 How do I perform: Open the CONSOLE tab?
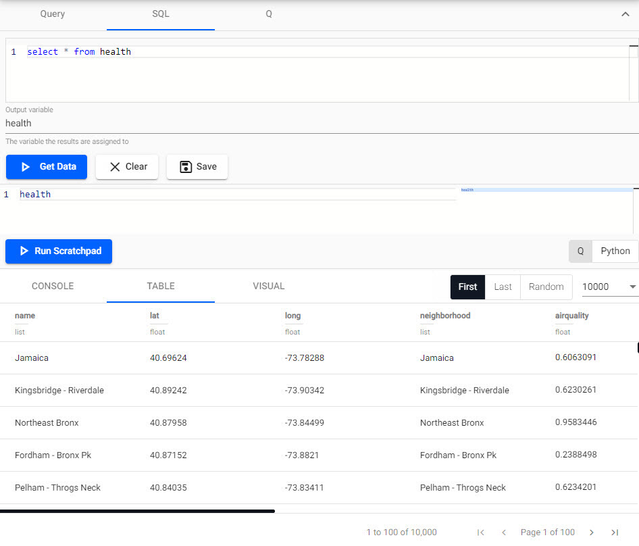pyautogui.click(x=53, y=287)
